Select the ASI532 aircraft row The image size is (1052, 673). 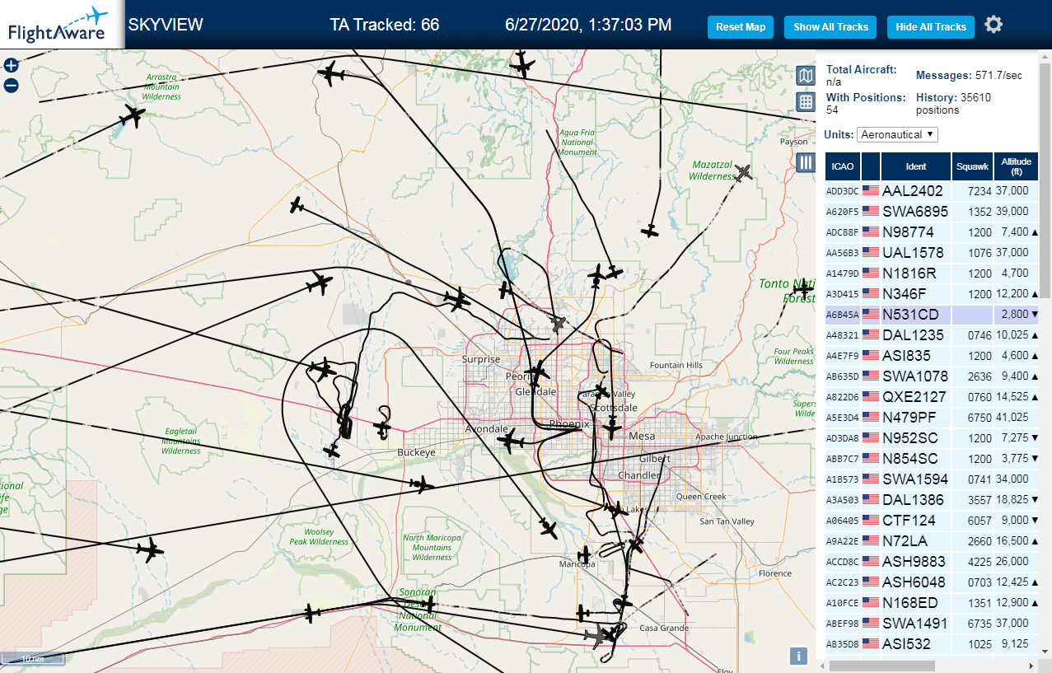[933, 644]
